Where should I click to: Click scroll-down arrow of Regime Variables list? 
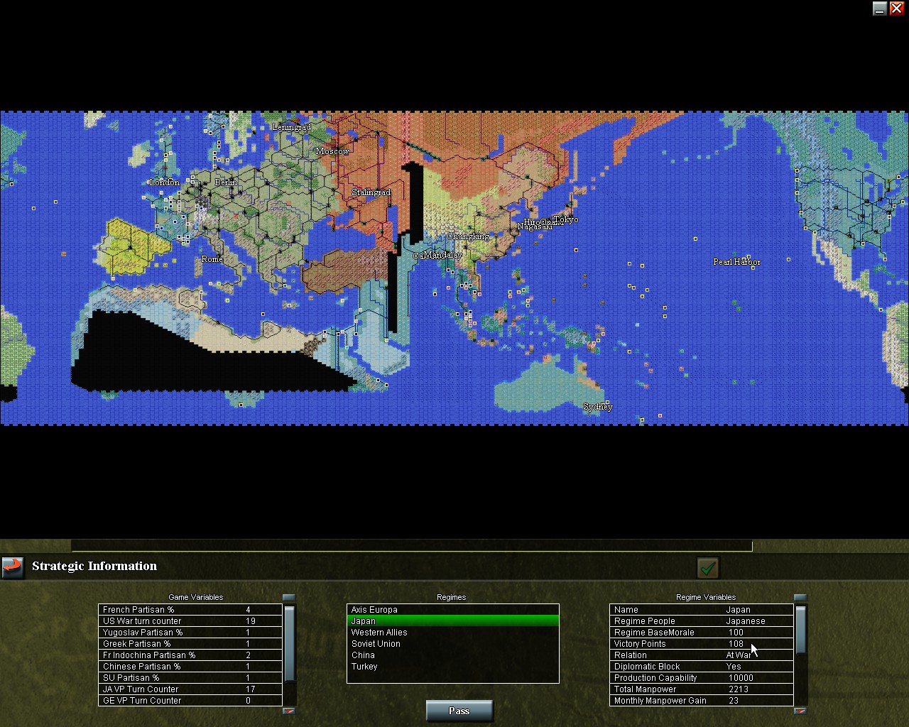(x=800, y=711)
